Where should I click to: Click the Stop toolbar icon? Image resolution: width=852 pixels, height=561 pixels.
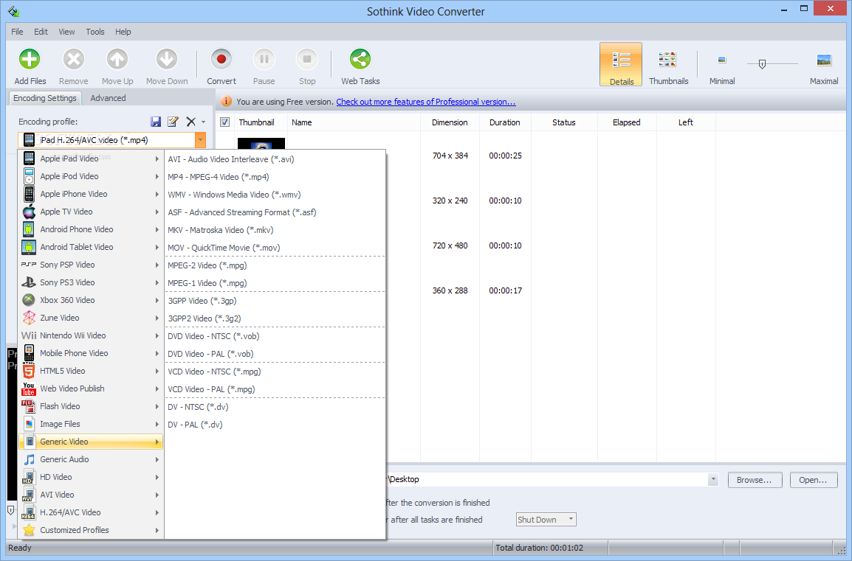point(307,60)
